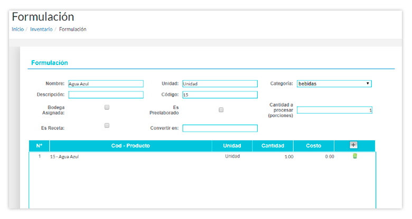Click the Cantidad column header
412x219 pixels.
click(x=273, y=146)
